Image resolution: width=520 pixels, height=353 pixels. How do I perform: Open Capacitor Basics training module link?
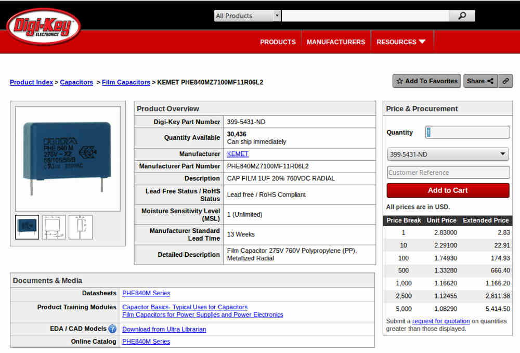(x=185, y=307)
